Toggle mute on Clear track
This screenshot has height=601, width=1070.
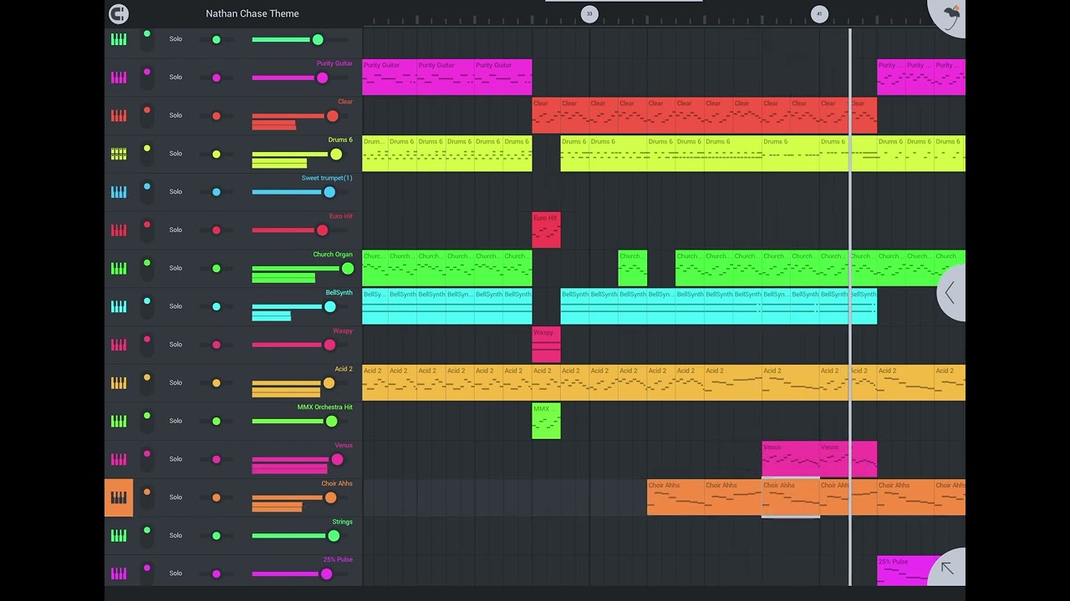click(146, 115)
